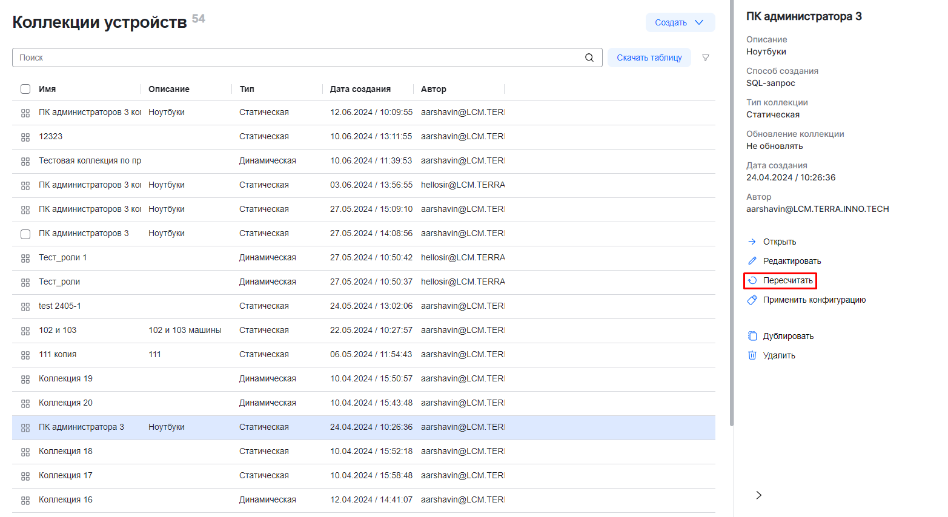The width and height of the screenshot is (948, 517).
Task: Click the search magnifier icon
Action: pyautogui.click(x=589, y=58)
